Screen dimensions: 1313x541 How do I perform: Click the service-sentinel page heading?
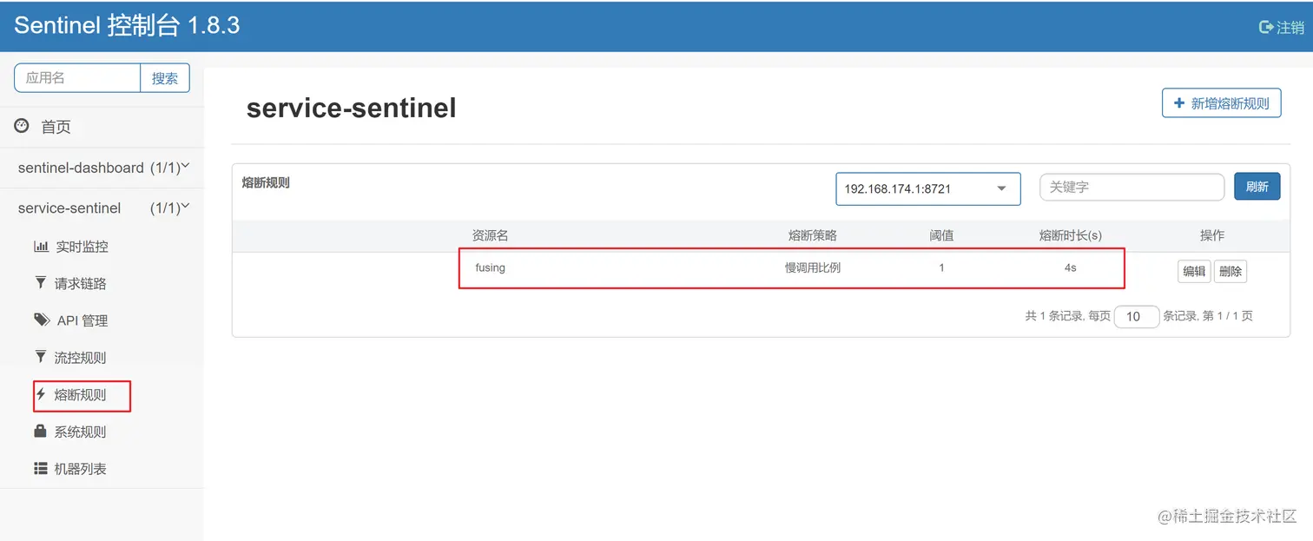351,108
